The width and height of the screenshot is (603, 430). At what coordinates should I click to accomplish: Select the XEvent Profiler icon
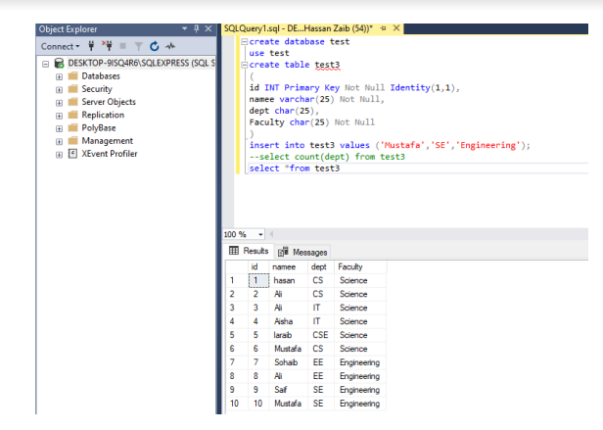[73, 154]
